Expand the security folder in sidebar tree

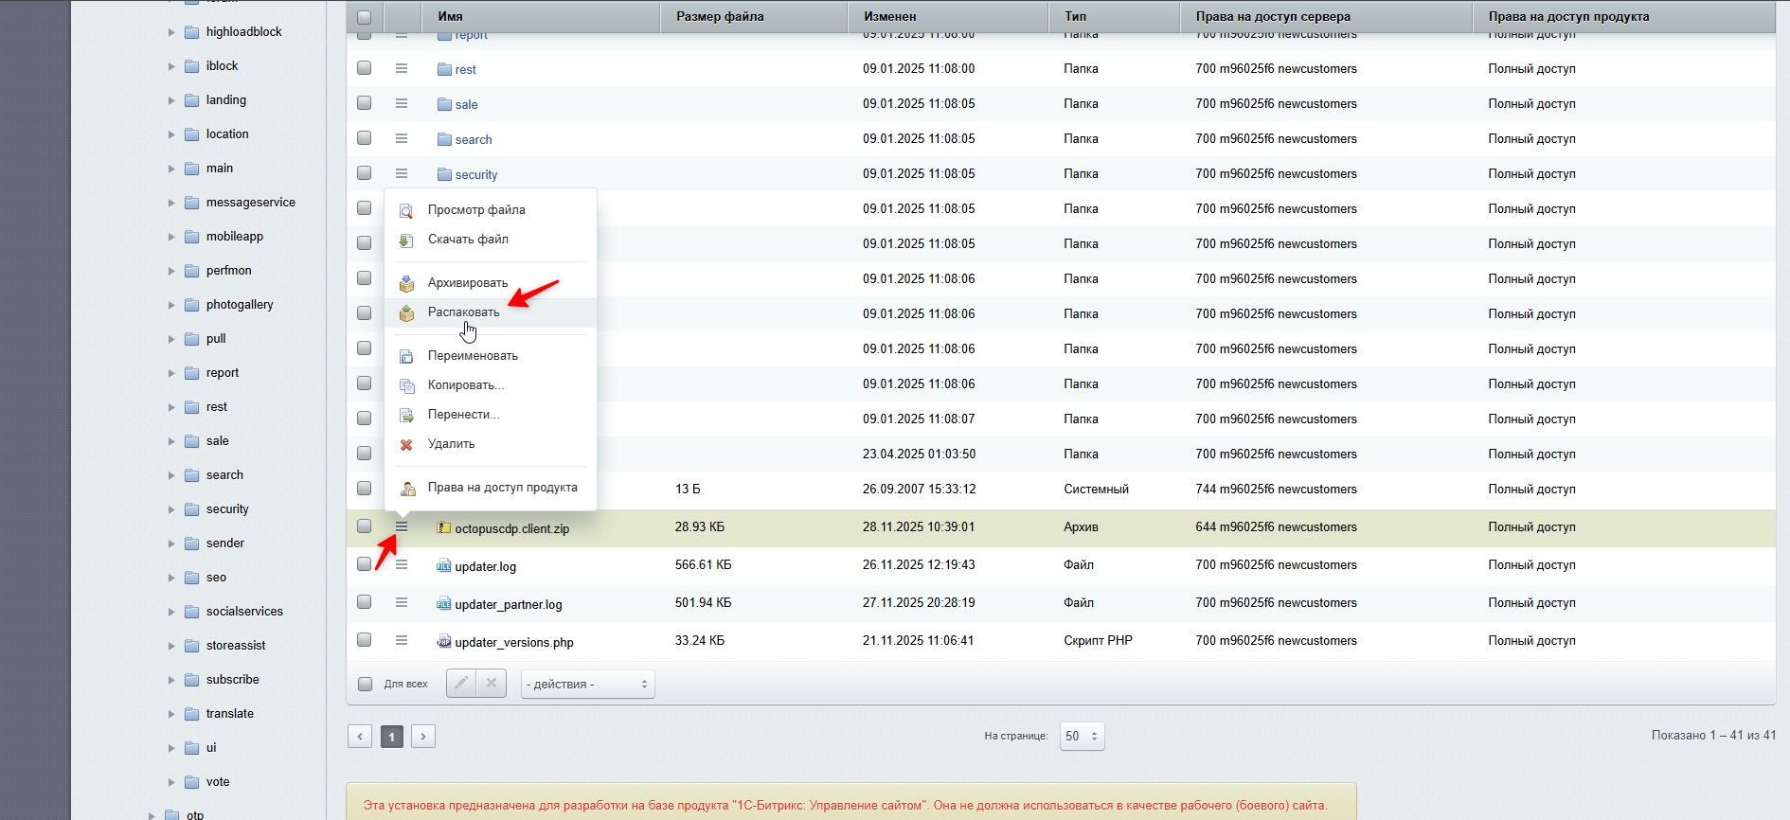point(171,509)
